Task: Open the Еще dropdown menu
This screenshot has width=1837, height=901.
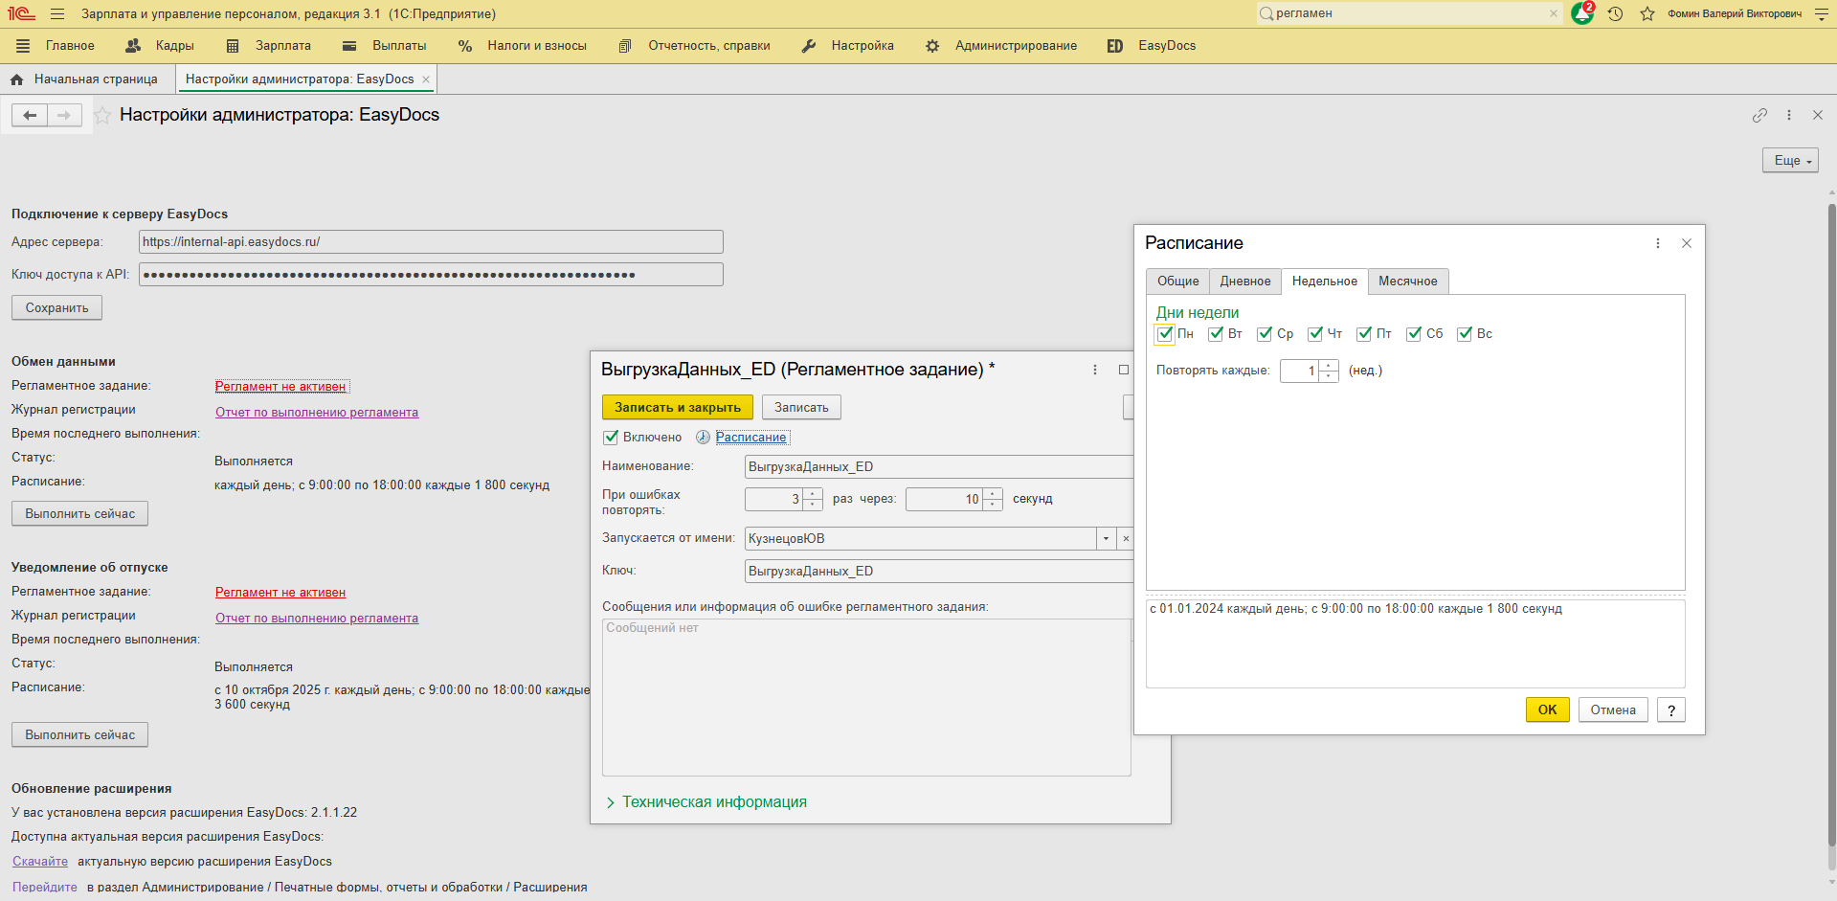Action: (1789, 161)
